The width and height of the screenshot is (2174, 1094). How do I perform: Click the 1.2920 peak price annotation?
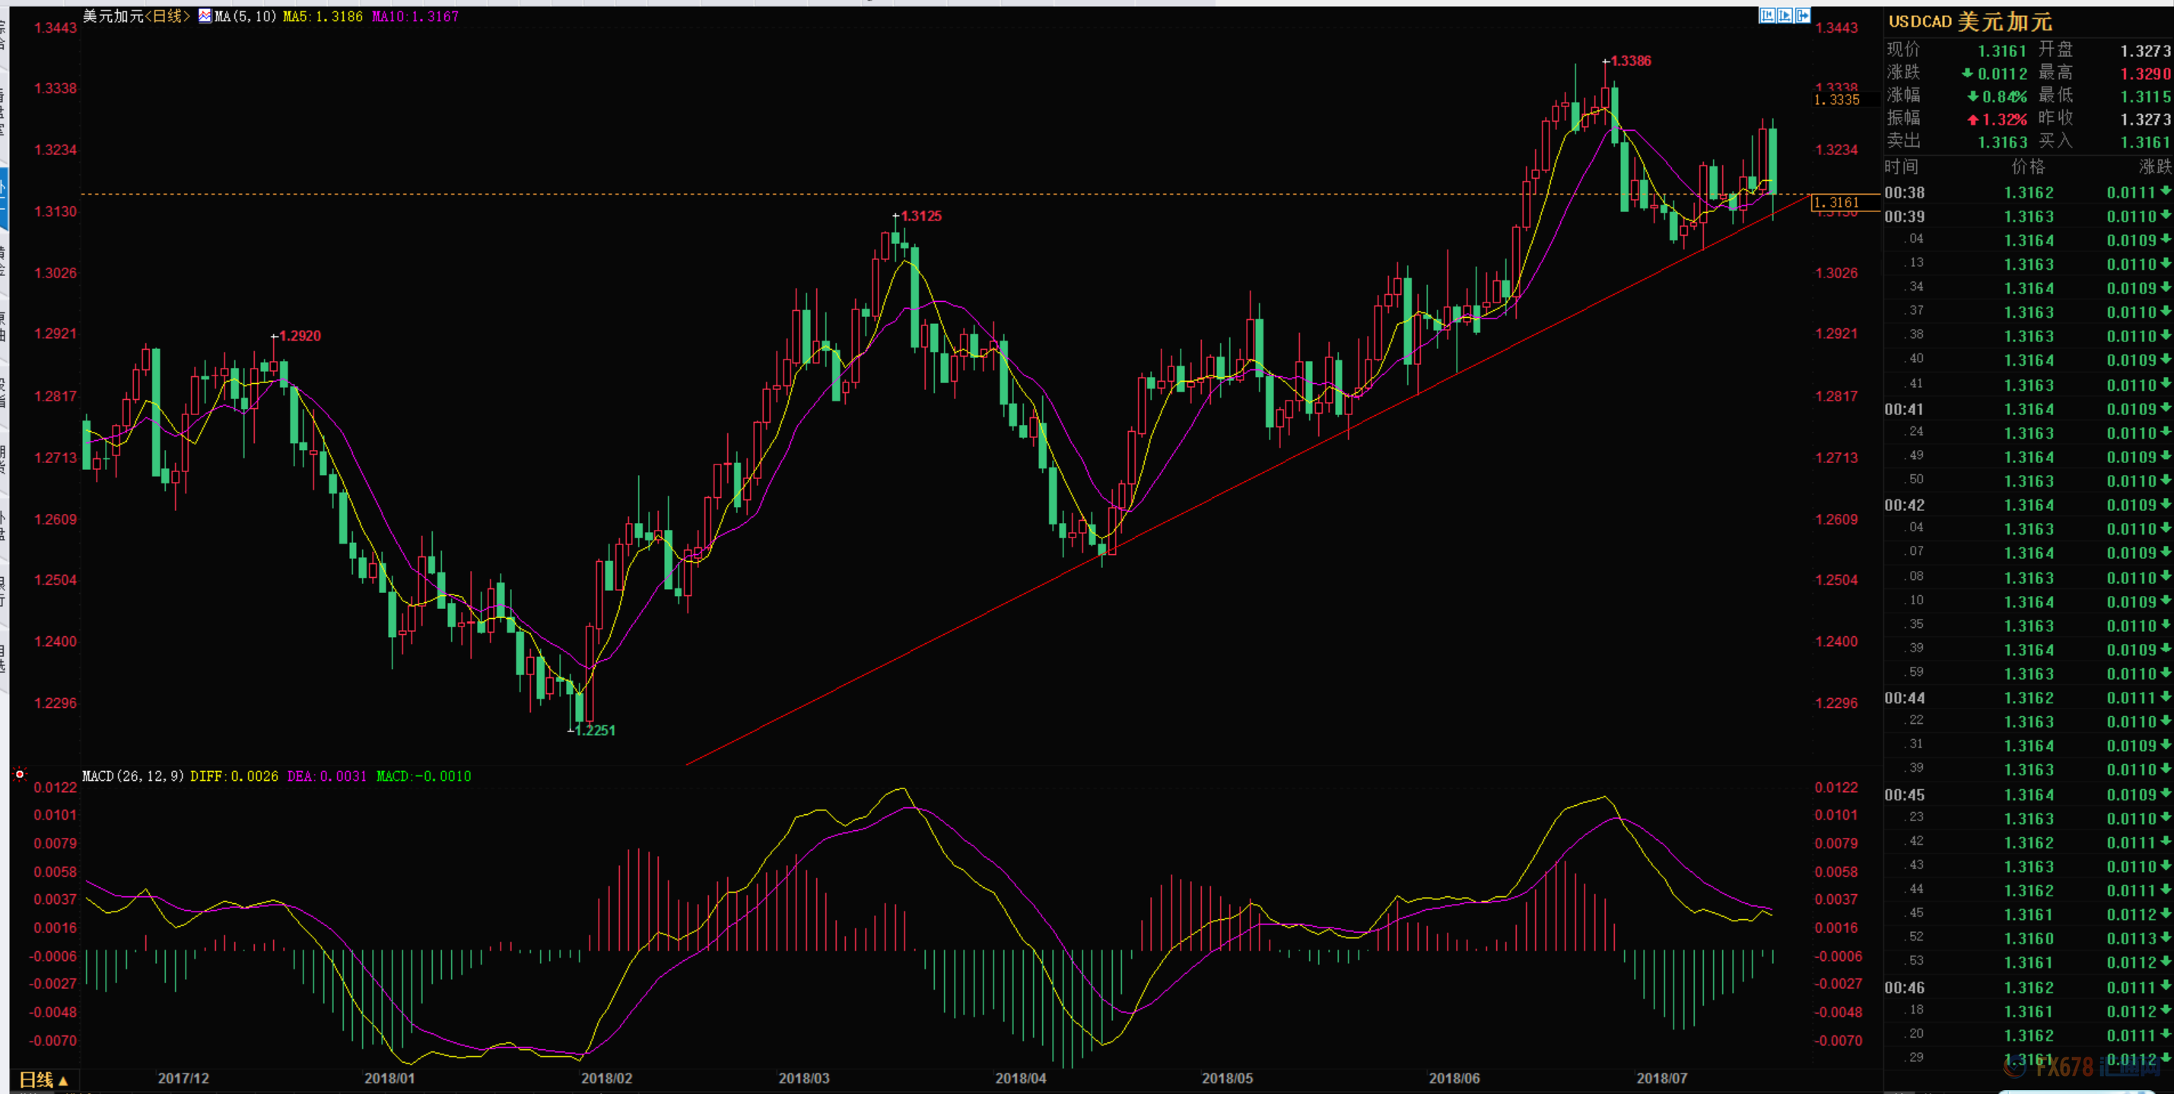pyautogui.click(x=300, y=336)
